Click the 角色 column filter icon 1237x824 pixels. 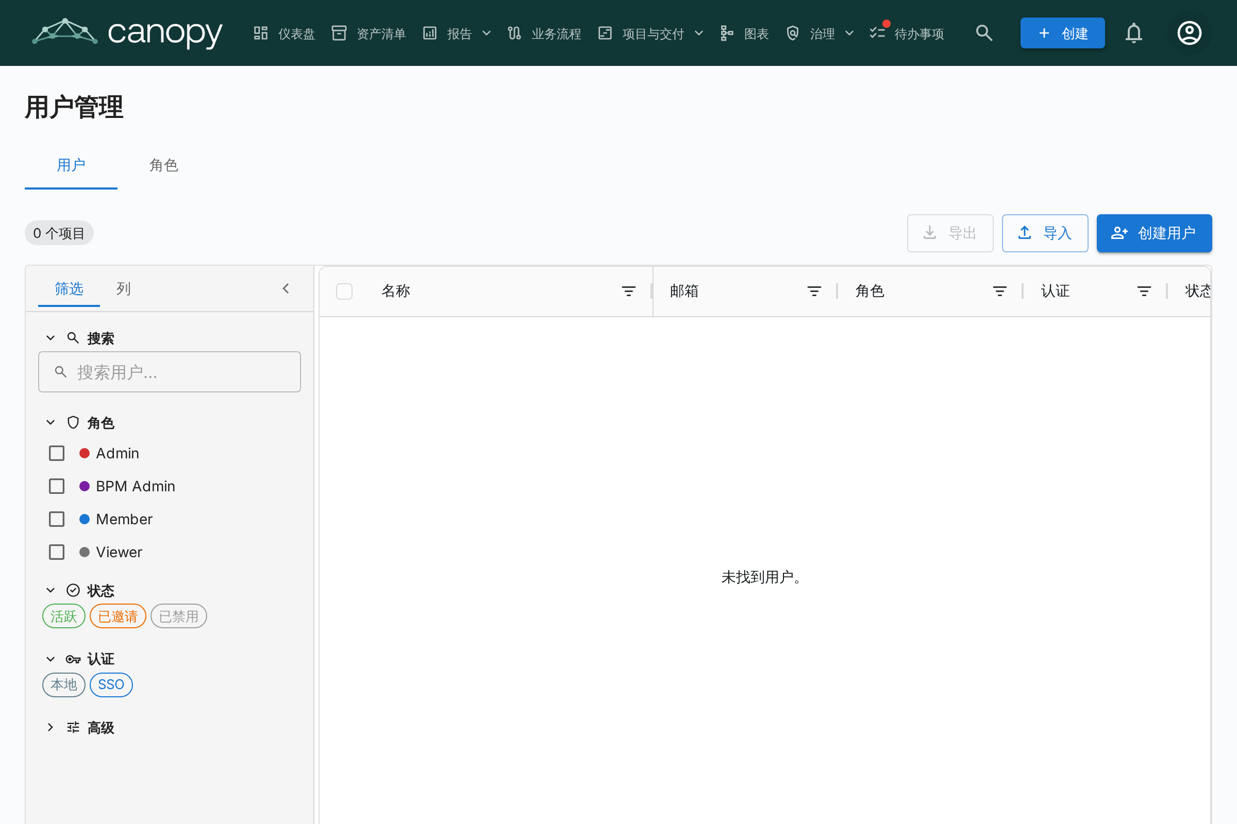point(1000,291)
